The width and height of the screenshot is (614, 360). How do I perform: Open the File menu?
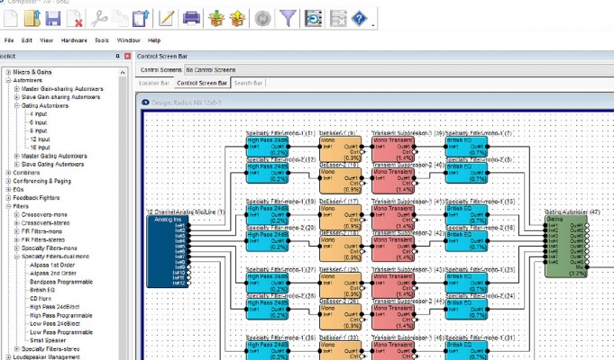tap(9, 40)
